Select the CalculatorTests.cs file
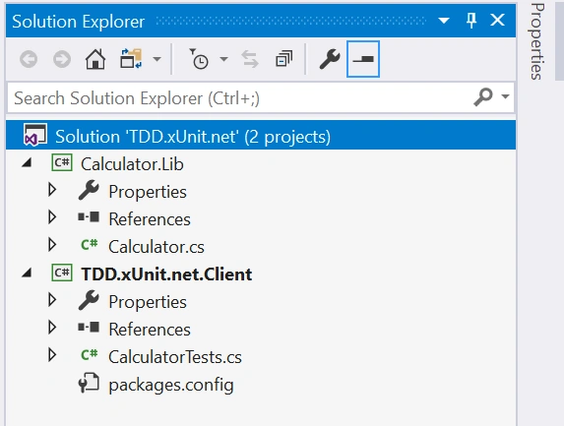 (x=175, y=357)
